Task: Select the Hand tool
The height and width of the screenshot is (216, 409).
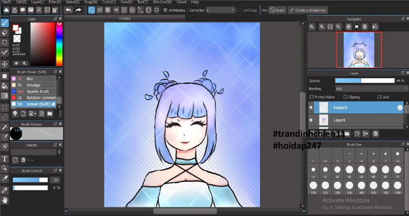Action: pos(5,200)
